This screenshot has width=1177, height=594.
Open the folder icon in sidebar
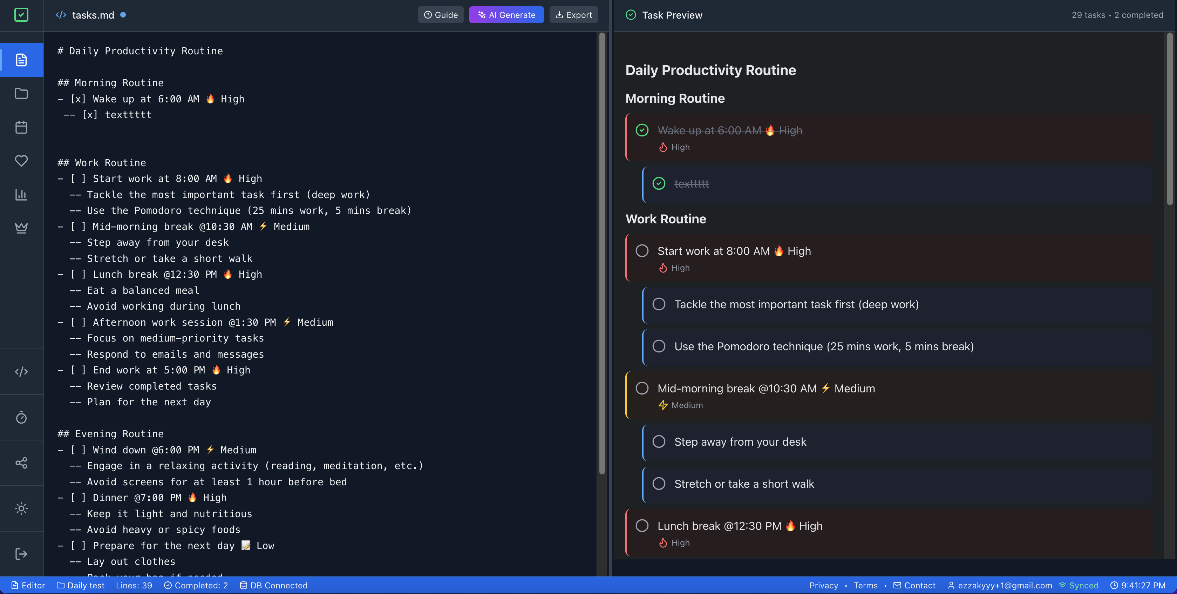[x=21, y=94]
